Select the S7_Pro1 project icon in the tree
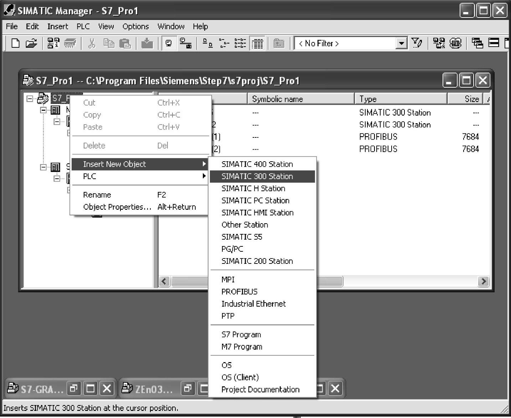511x418 pixels. point(43,98)
